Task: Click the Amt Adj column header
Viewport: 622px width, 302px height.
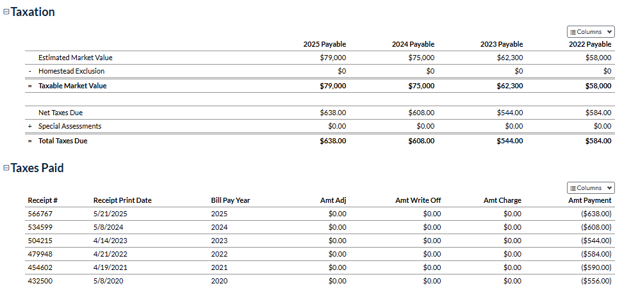Action: [333, 200]
